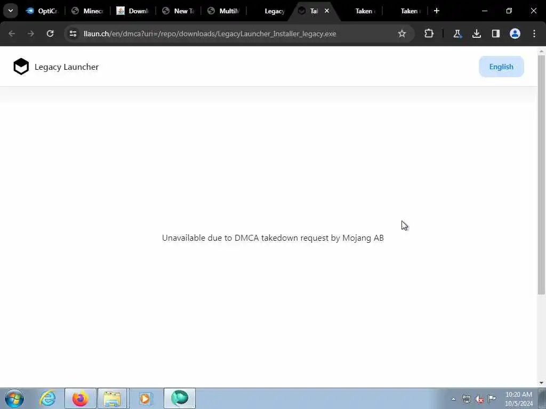Screen dimensions: 546x409
Task: Switch to the New Ta browser tab
Action: pyautogui.click(x=178, y=11)
